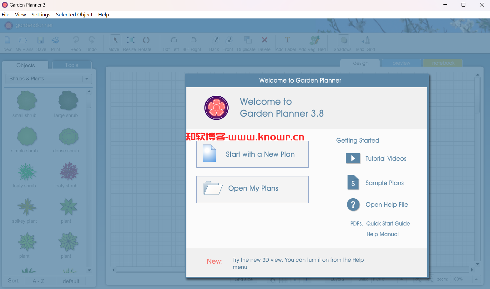Switch to the design view tab
This screenshot has height=289, width=490.
coord(361,63)
